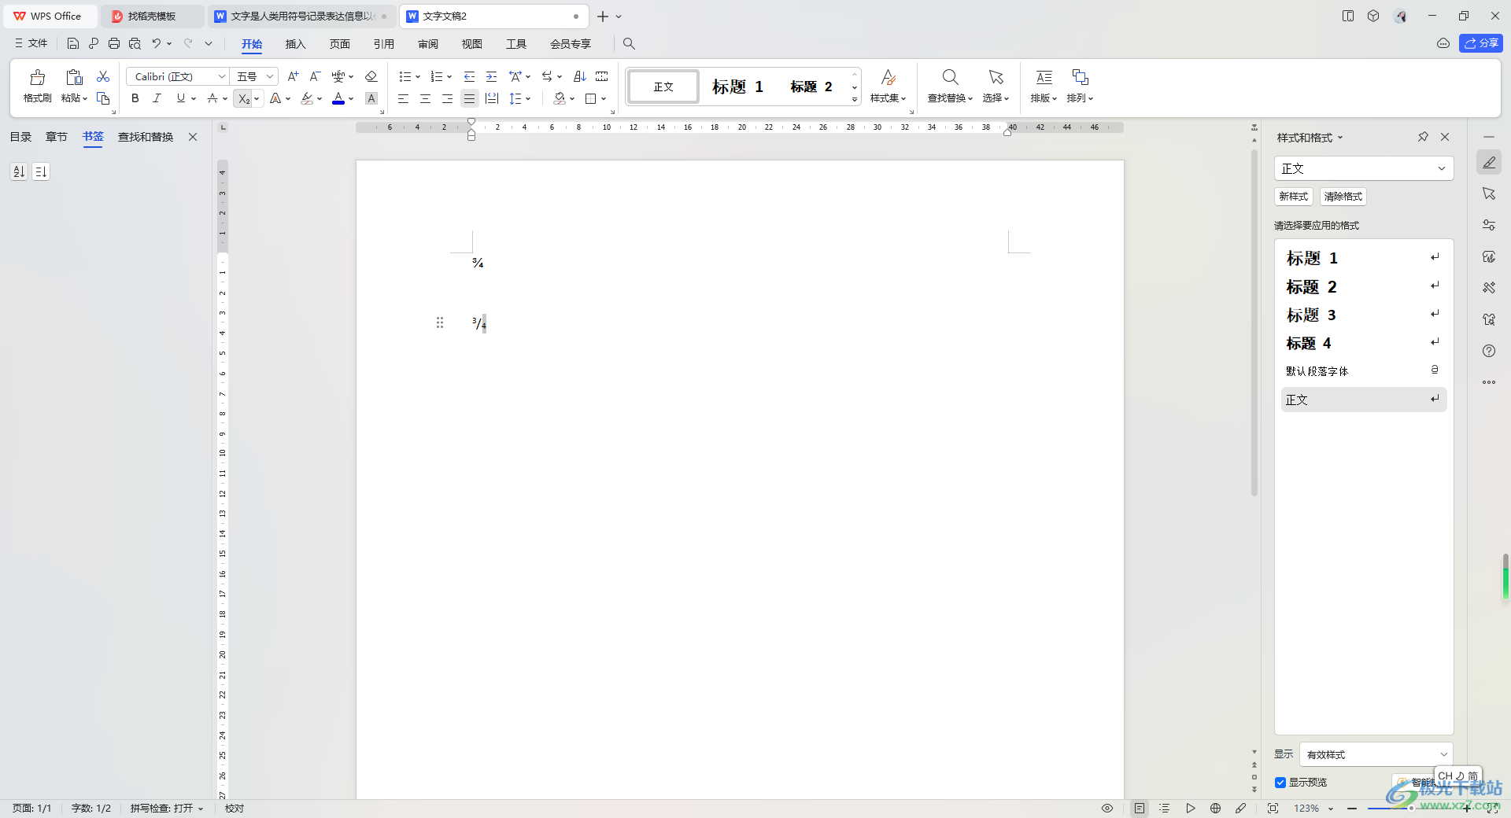Viewport: 1511px width, 818px height.
Task: Open the 选择 select tool menu
Action: 996,86
